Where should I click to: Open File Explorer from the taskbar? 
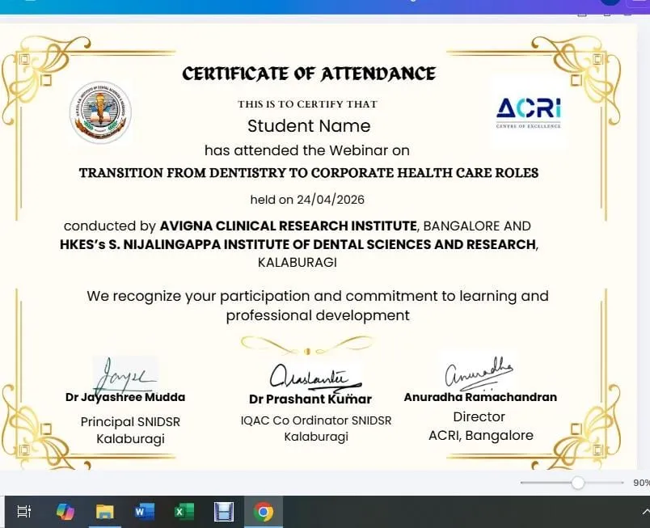click(x=105, y=511)
